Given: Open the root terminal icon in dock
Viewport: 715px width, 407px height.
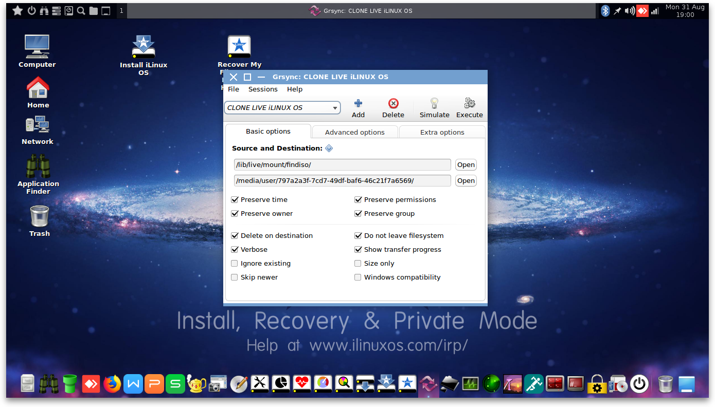Looking at the screenshot, I should coord(576,384).
